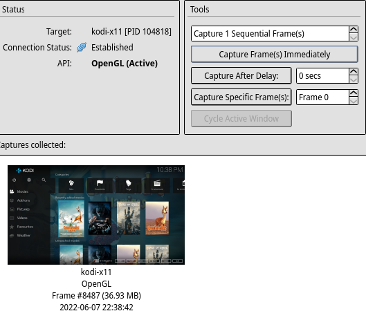Decrement the specific frame number
366x320 pixels.
354,101
